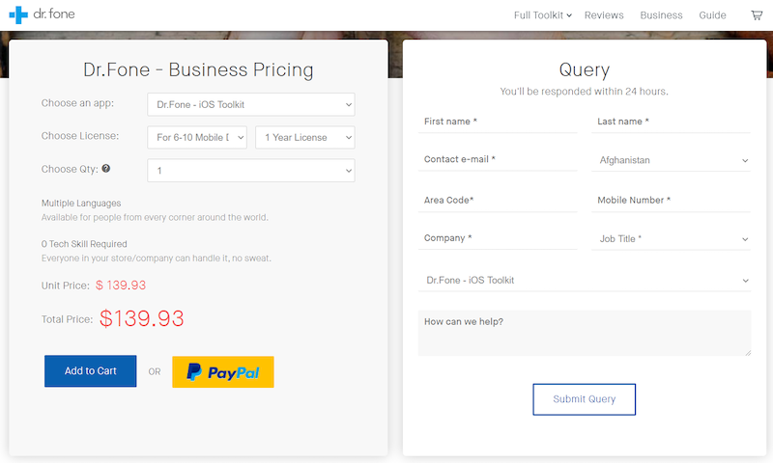Click the quantity help question mark icon
Viewport: 773px width, 463px height.
[106, 169]
